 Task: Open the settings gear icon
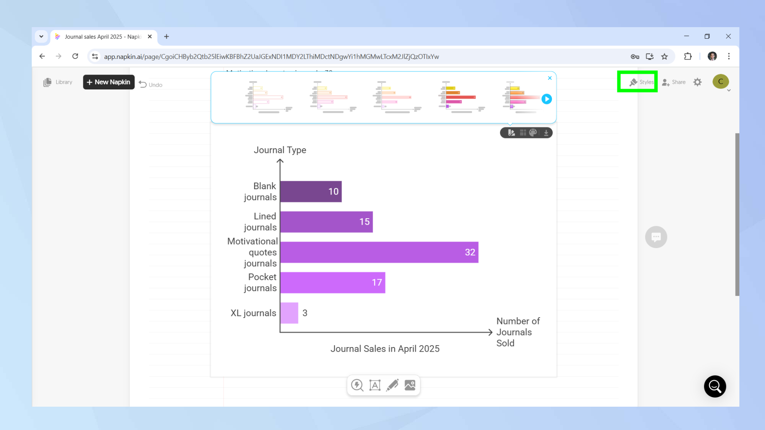click(x=698, y=82)
